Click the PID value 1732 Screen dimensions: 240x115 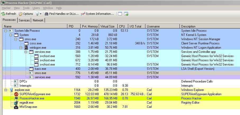tap(77, 94)
